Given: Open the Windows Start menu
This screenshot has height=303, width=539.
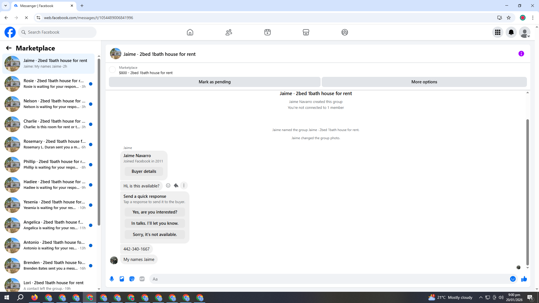Looking at the screenshot, I should [x=7, y=297].
